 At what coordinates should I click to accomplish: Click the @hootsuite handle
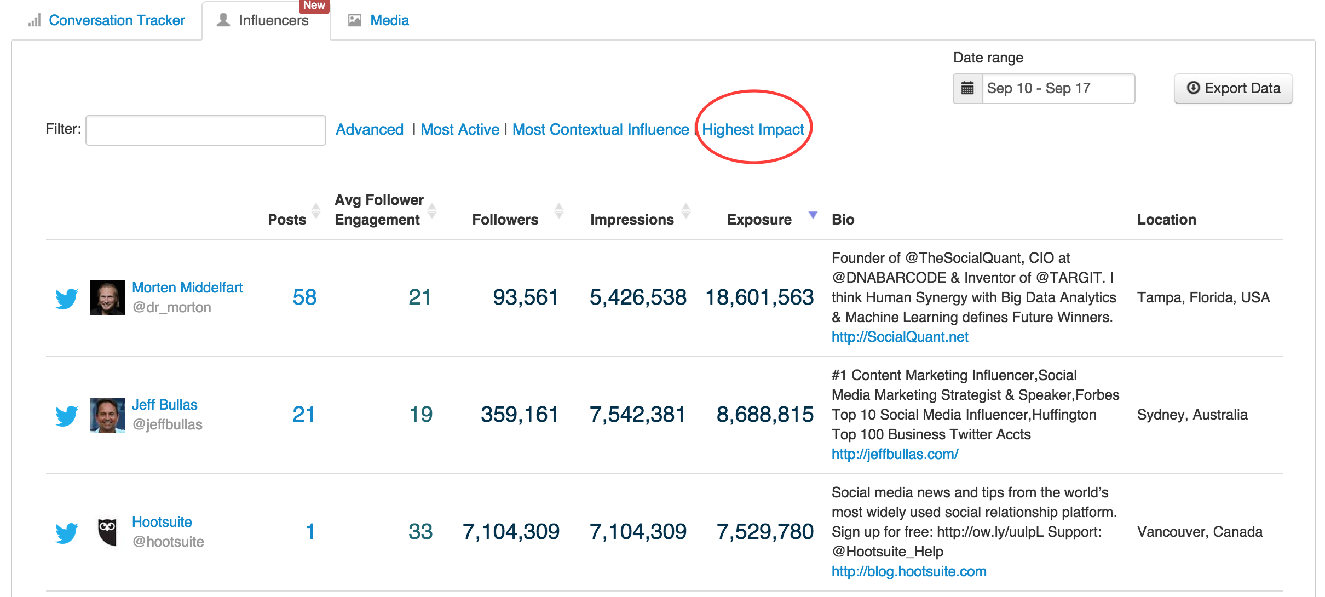click(x=168, y=542)
